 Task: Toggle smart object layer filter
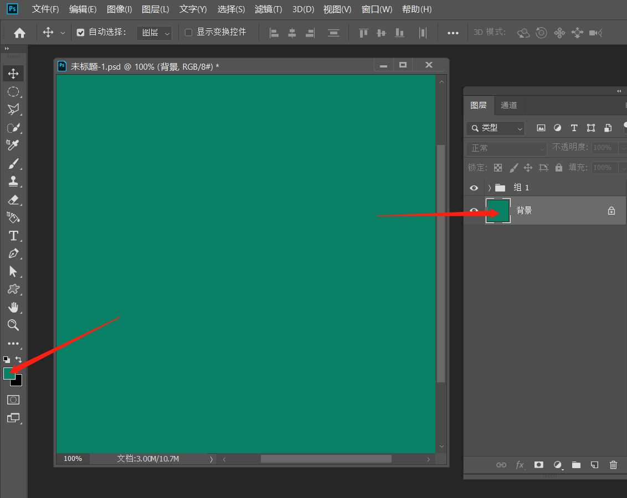[608, 128]
